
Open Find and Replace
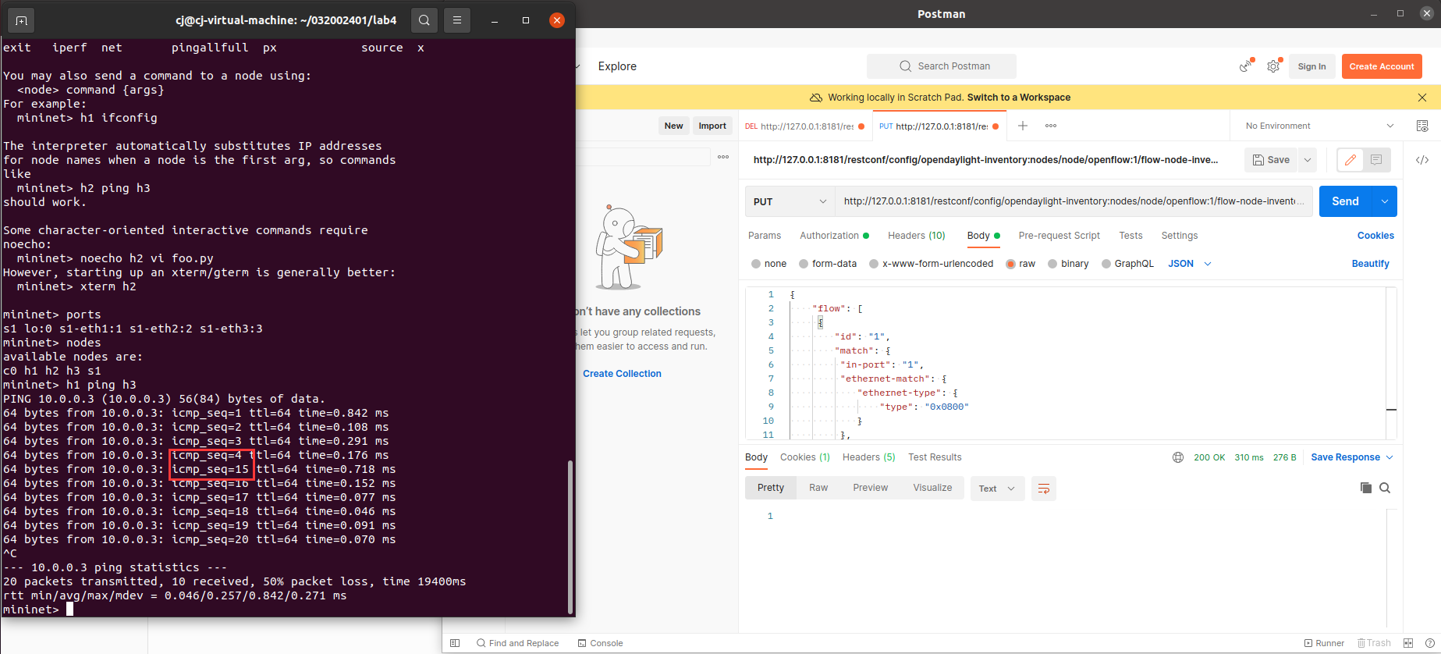click(518, 643)
